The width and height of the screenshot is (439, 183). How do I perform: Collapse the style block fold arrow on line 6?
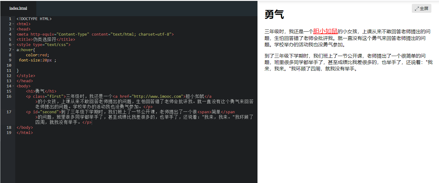pos(13,44)
